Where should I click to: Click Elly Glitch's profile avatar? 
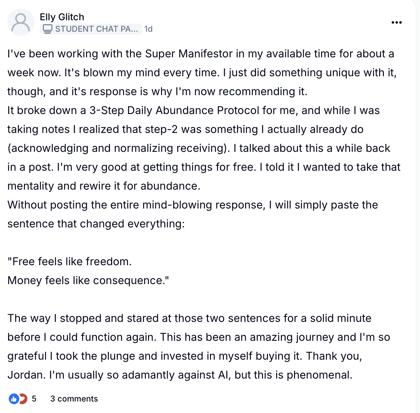[21, 22]
